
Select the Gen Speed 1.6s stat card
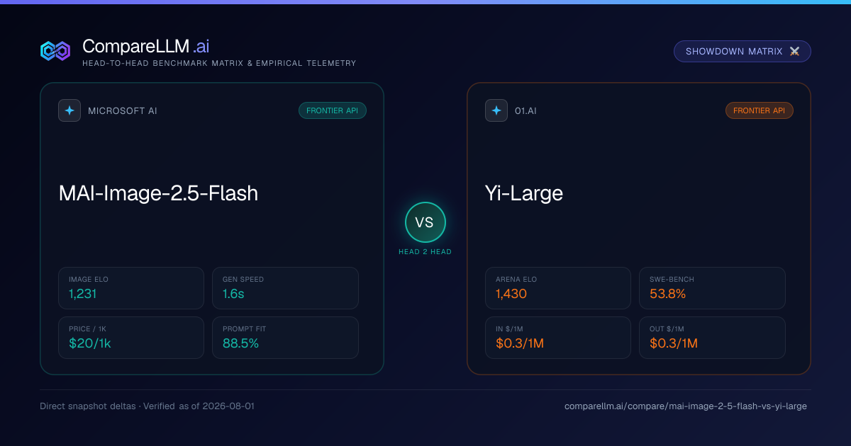tap(285, 288)
